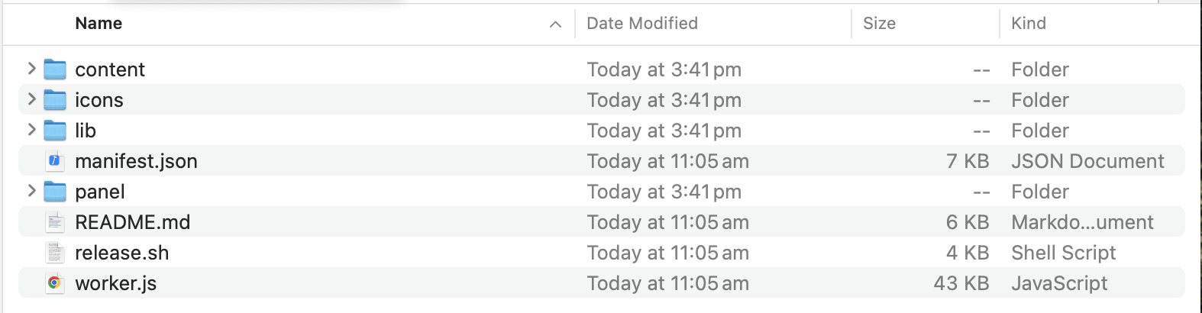Image resolution: width=1202 pixels, height=313 pixels.
Task: Expand the panel folder disclosure arrow
Action: 31,191
